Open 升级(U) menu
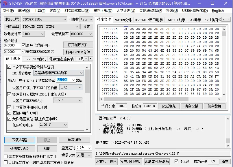This screenshot has height=167, width=233. 172,11
